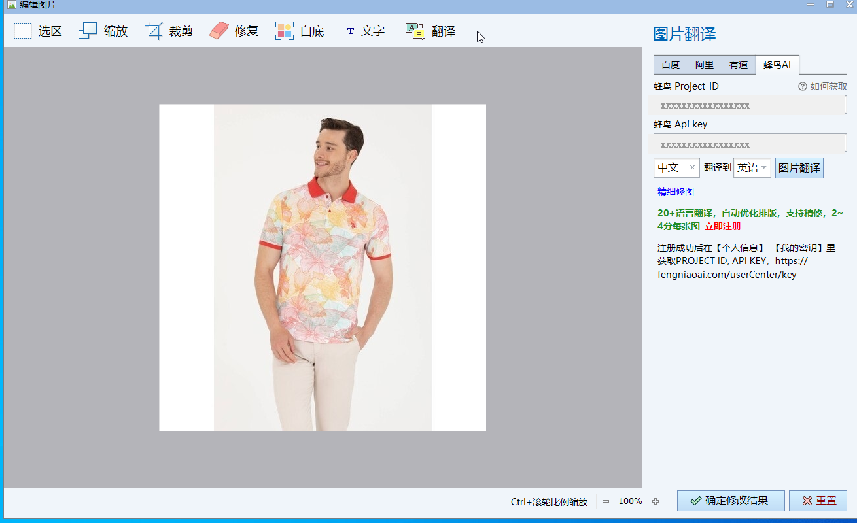Viewport: 857px width, 523px height.
Task: Select the 有道 translation provider
Action: 738,64
